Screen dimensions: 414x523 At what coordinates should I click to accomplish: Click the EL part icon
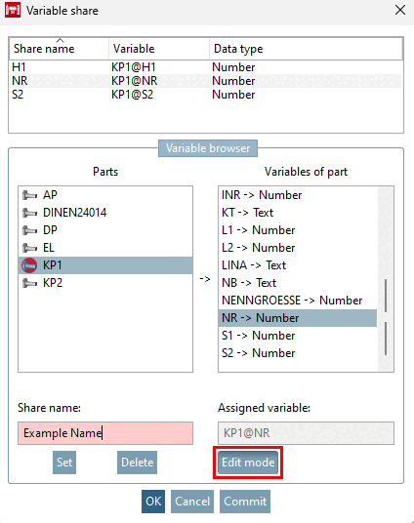click(29, 248)
